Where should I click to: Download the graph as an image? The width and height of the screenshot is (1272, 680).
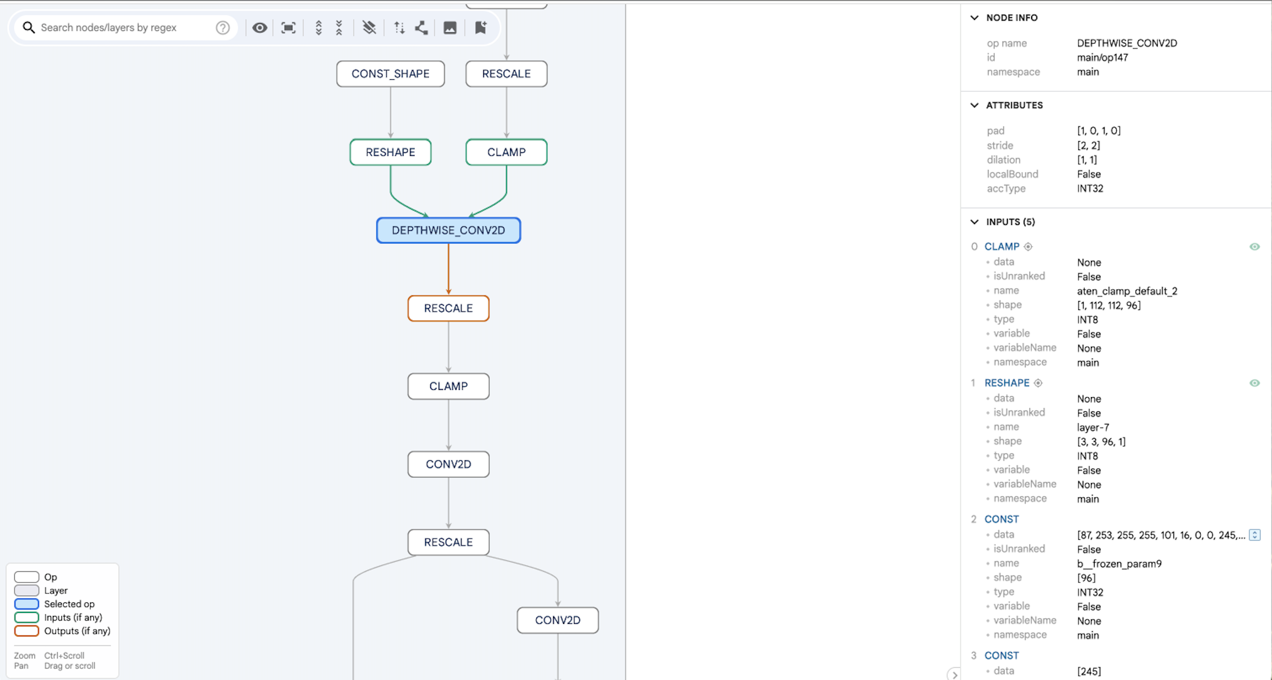[x=450, y=27]
